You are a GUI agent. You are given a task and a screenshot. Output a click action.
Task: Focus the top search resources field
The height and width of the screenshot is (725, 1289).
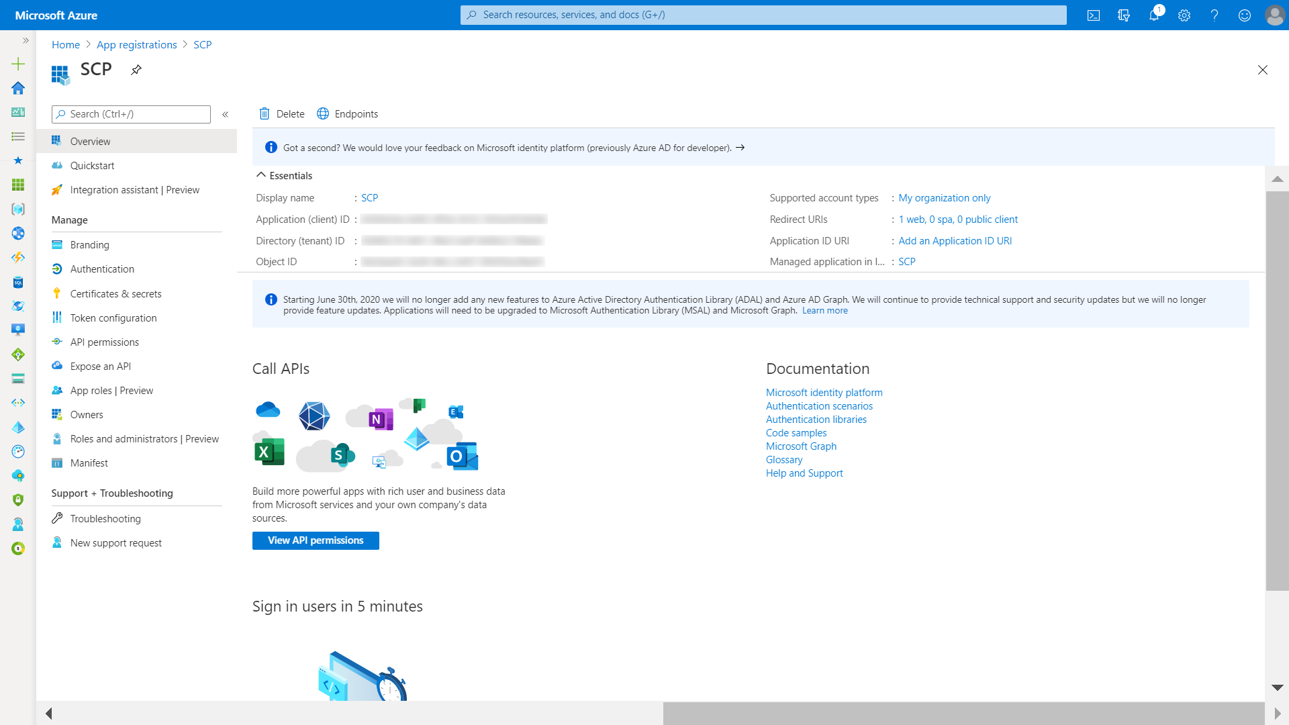coord(763,15)
